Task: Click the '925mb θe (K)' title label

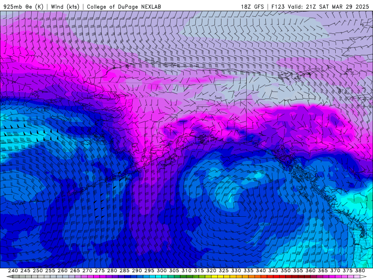Action: pos(23,7)
